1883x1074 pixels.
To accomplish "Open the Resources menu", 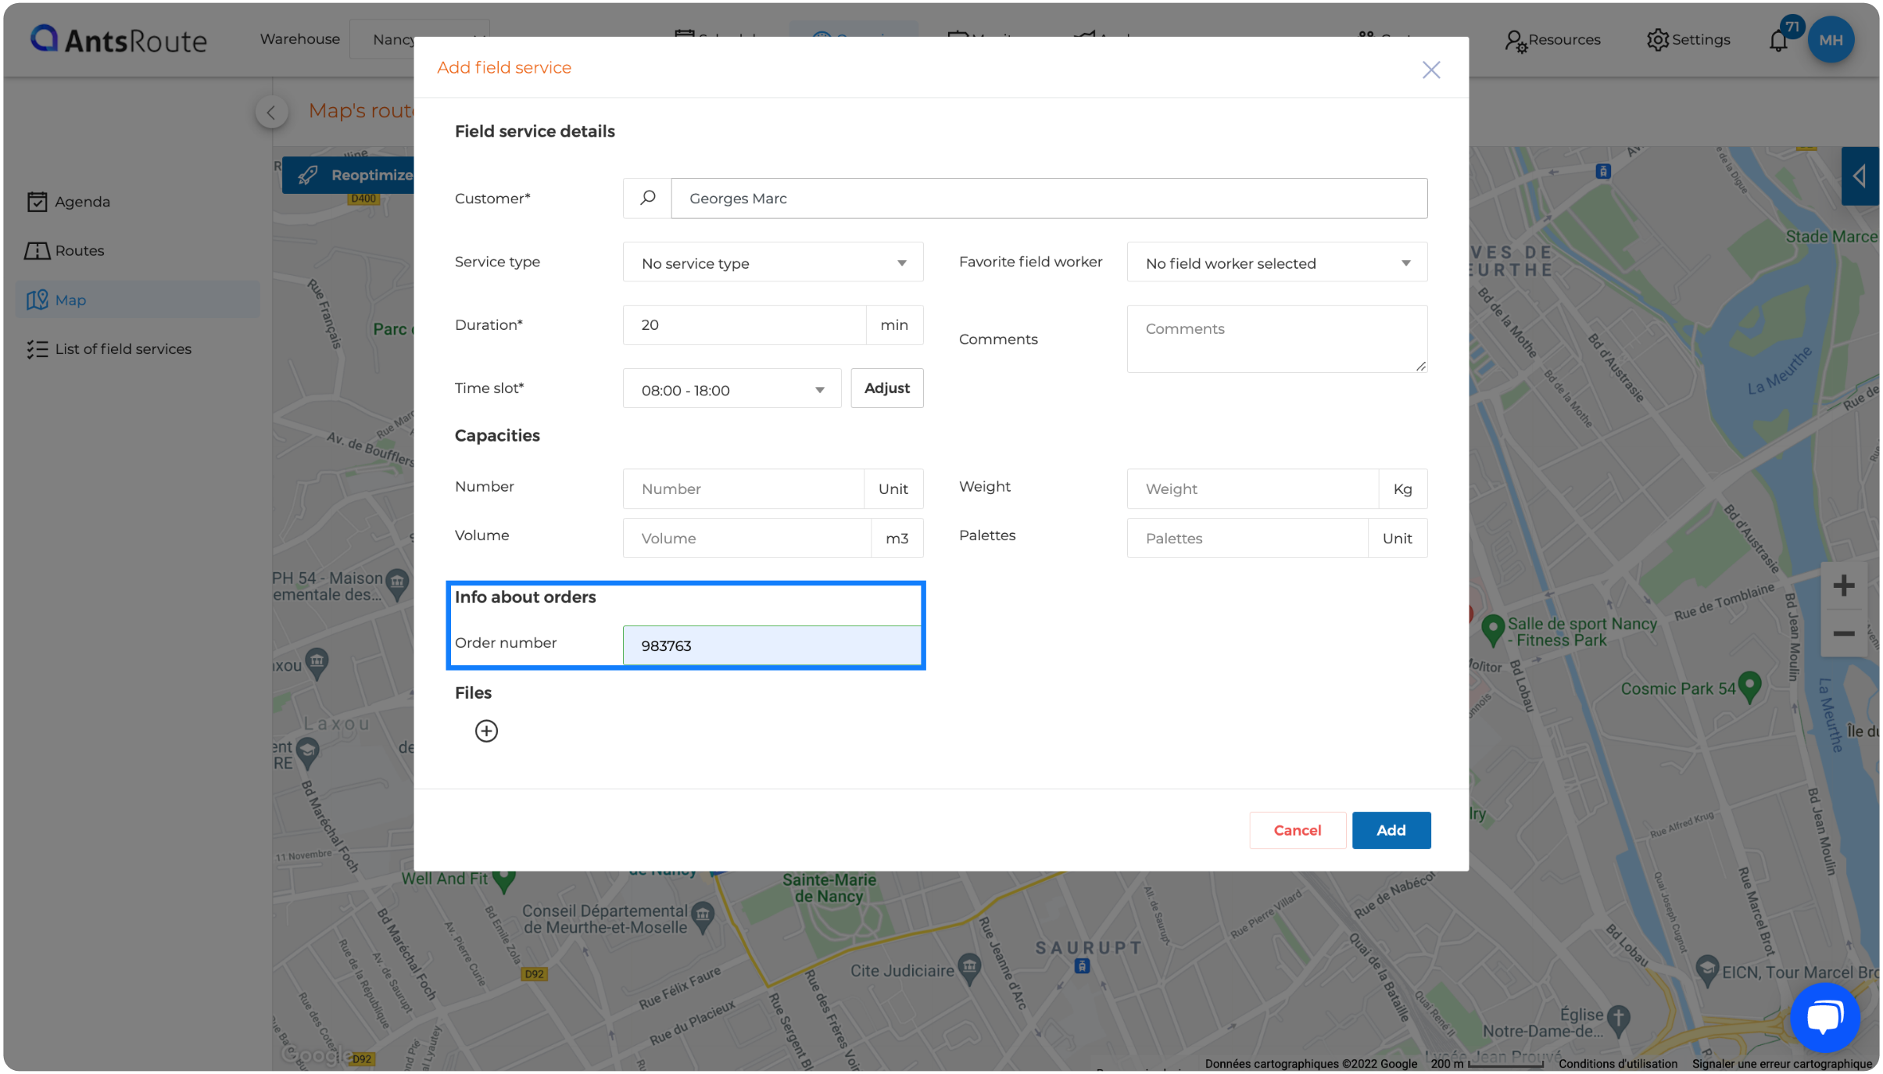I will pos(1552,40).
